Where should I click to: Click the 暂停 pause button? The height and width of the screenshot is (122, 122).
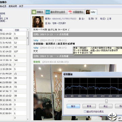(x=89, y=106)
